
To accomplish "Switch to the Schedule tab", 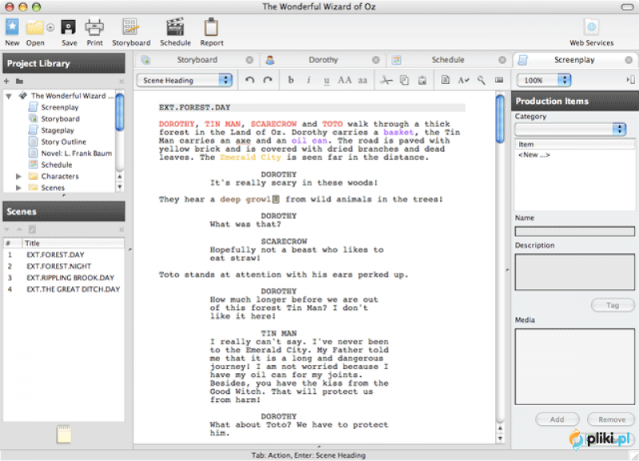I will [448, 60].
